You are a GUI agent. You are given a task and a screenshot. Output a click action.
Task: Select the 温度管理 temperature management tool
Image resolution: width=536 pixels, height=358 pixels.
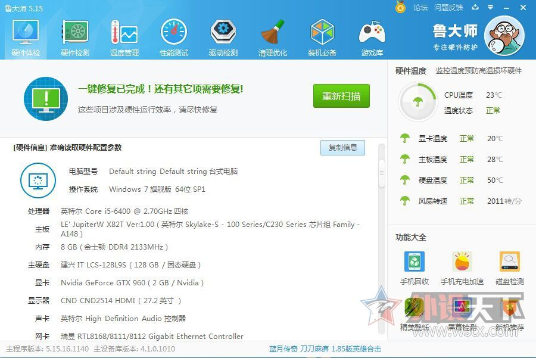124,36
